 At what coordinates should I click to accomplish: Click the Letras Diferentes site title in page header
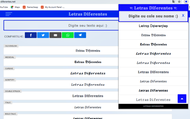coord(88,14)
